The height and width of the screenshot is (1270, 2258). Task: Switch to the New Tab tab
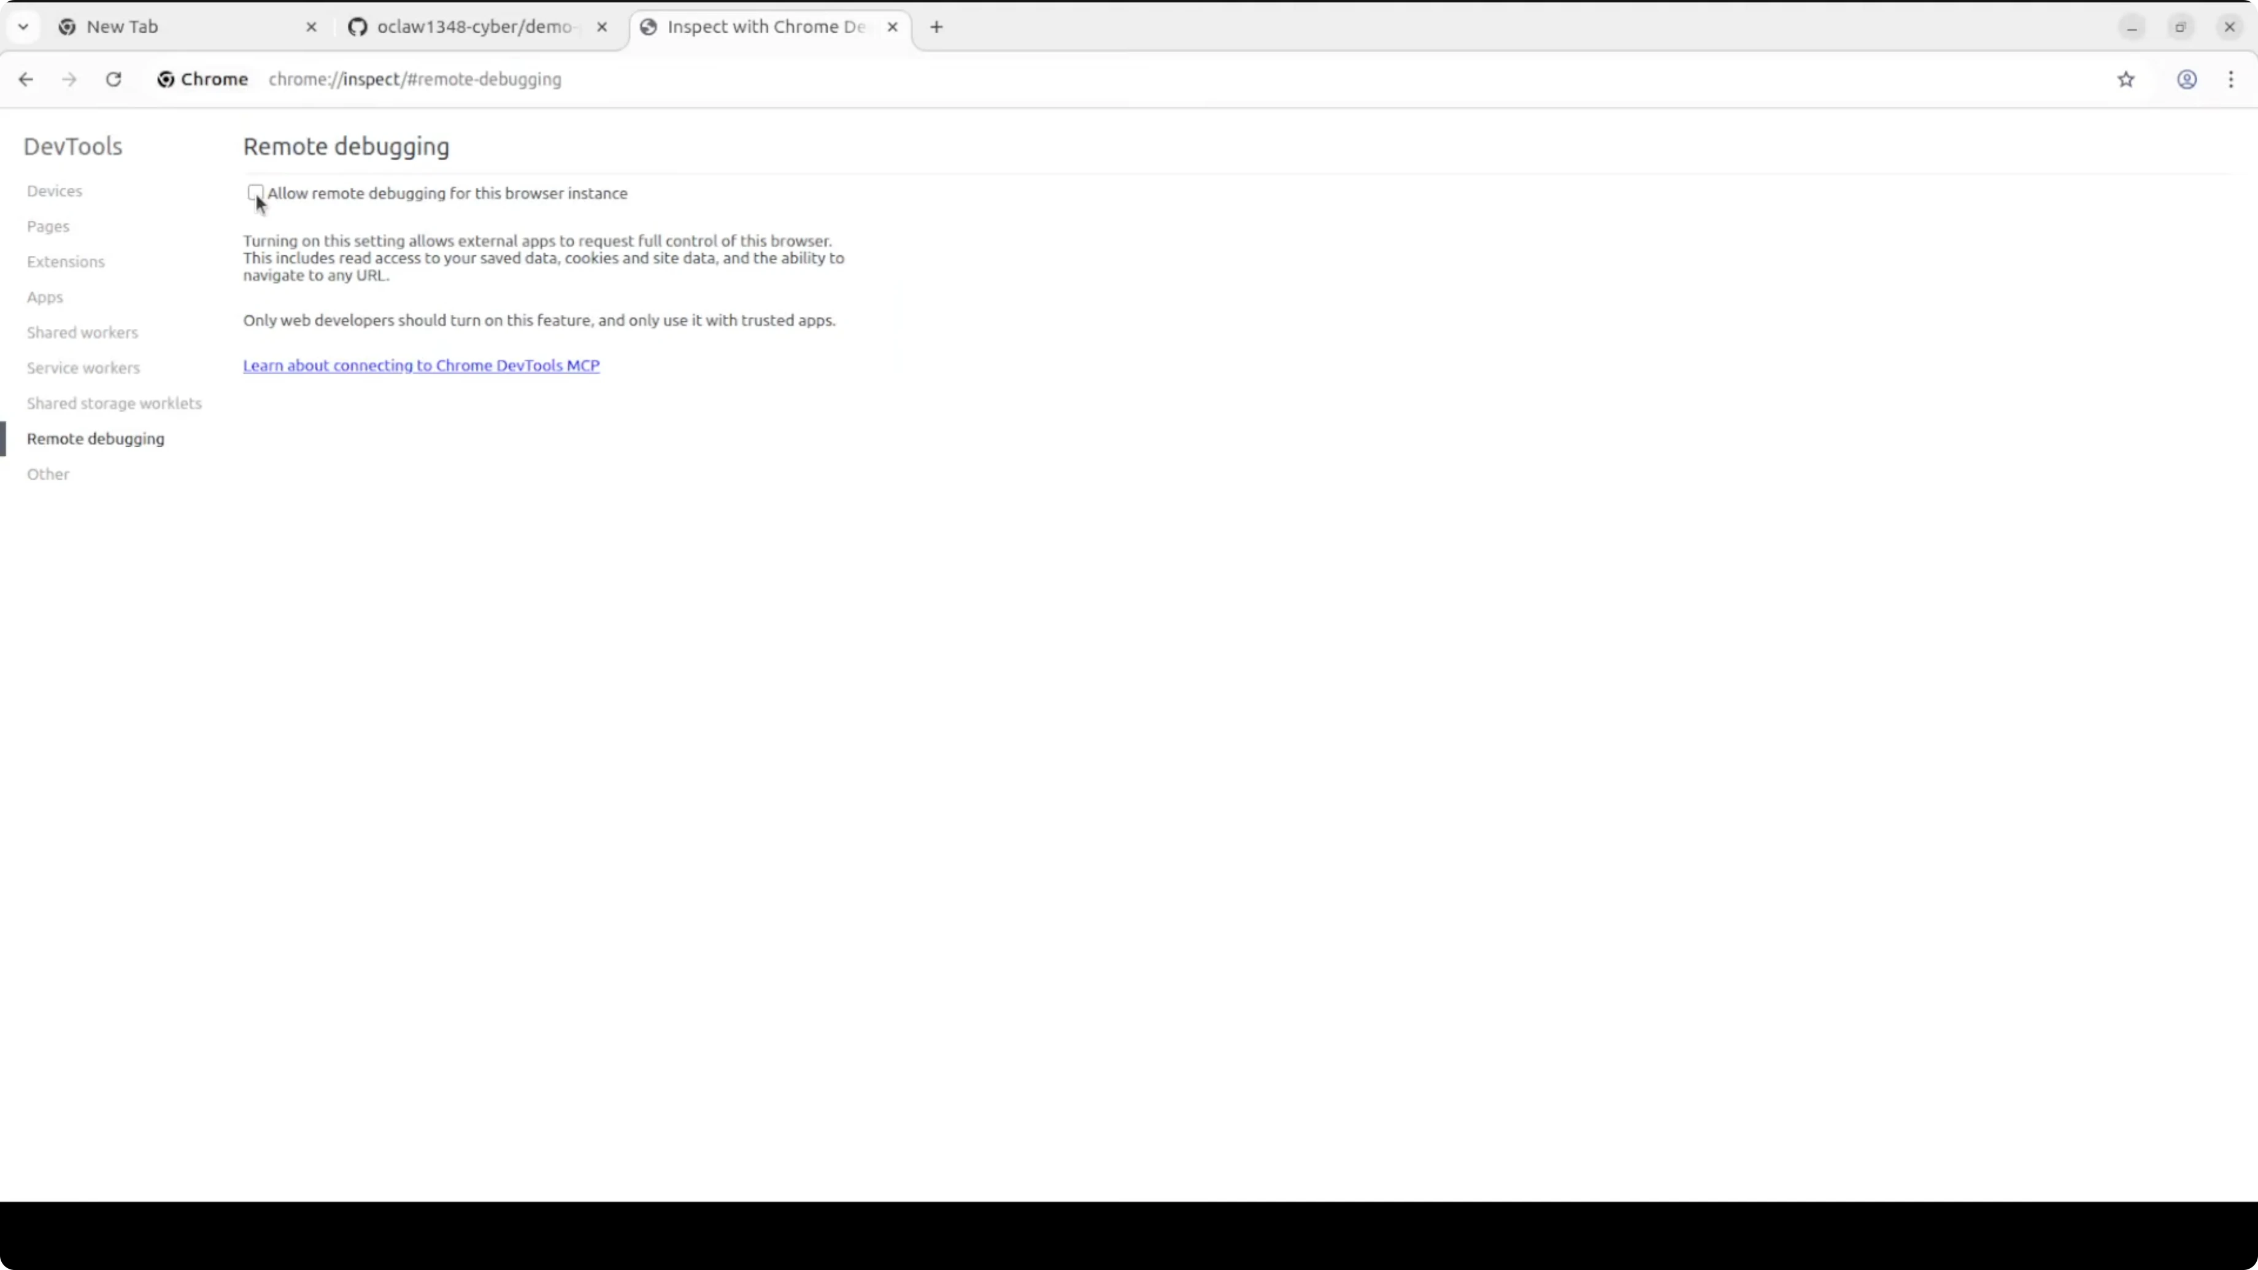click(123, 26)
